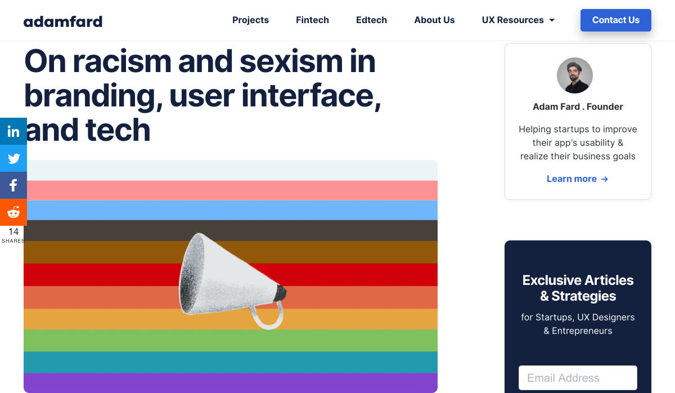Visit the About Us page
The height and width of the screenshot is (393, 675).
click(434, 20)
